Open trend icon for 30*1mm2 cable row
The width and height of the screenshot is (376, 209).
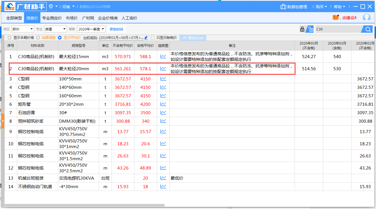tap(163, 144)
